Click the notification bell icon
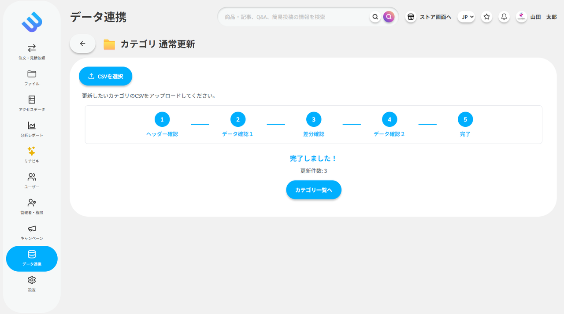 503,16
